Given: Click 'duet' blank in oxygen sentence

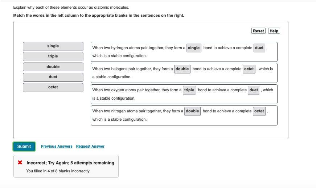Looking at the screenshot, I should click(x=254, y=90).
